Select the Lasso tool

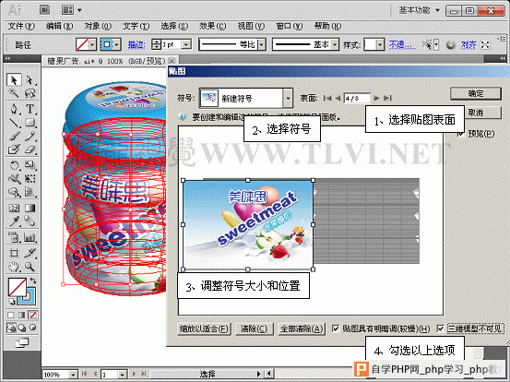point(30,93)
